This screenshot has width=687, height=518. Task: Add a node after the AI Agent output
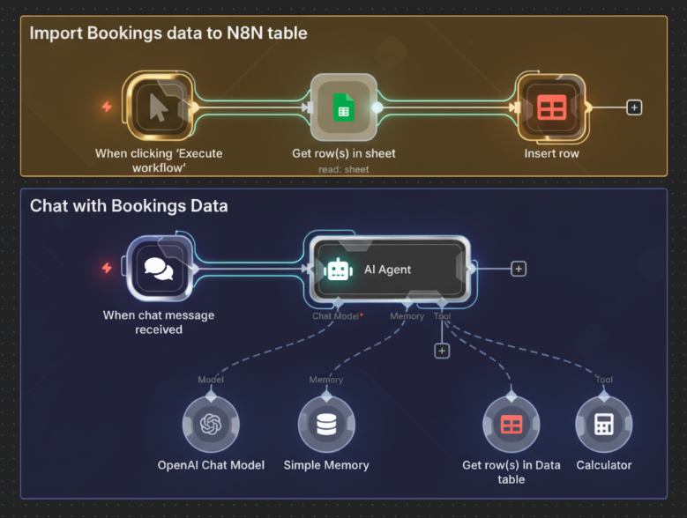[519, 269]
